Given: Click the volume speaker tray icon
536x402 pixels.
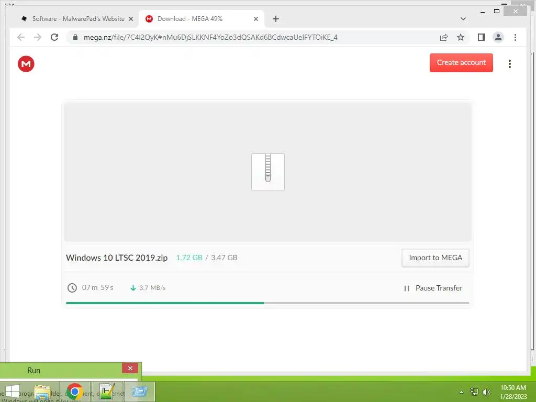Looking at the screenshot, I should 486,392.
